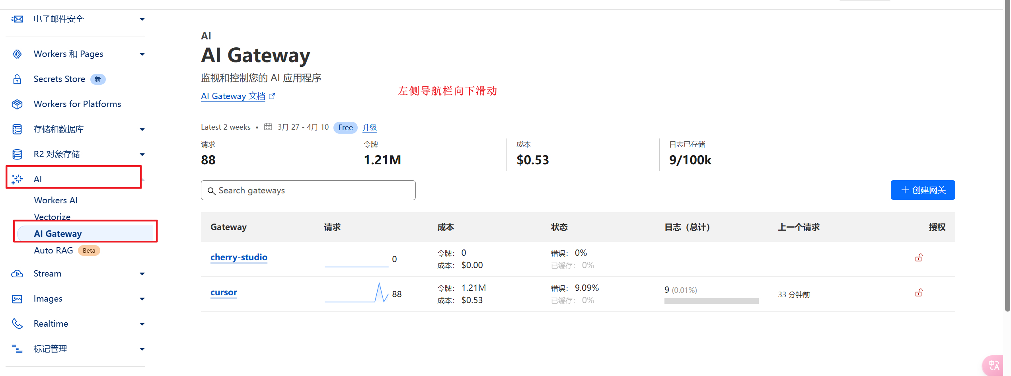Click the Secrets Store lock icon
1011x376 pixels.
click(x=17, y=79)
